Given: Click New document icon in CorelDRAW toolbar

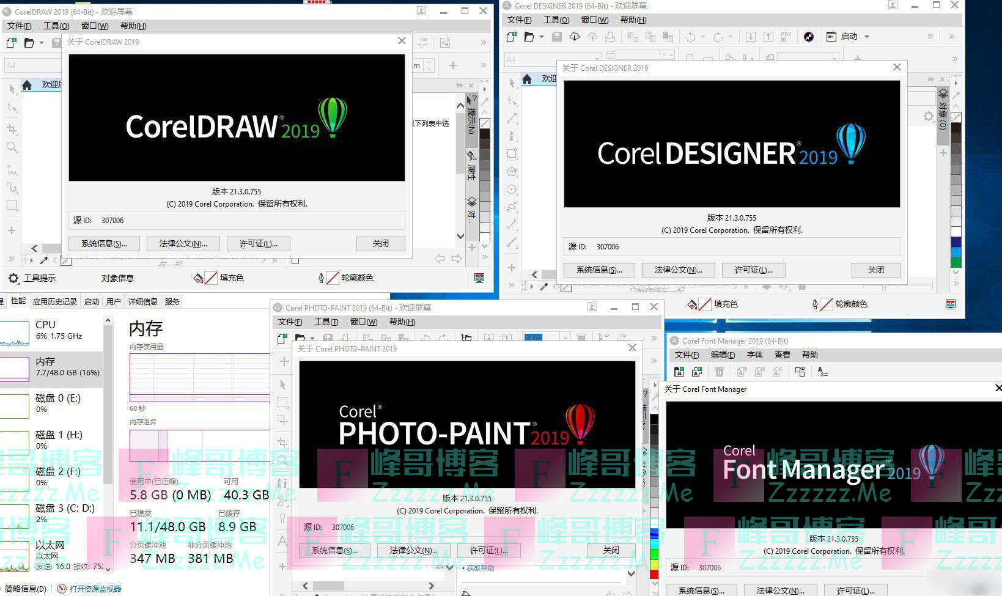Looking at the screenshot, I should (12, 43).
